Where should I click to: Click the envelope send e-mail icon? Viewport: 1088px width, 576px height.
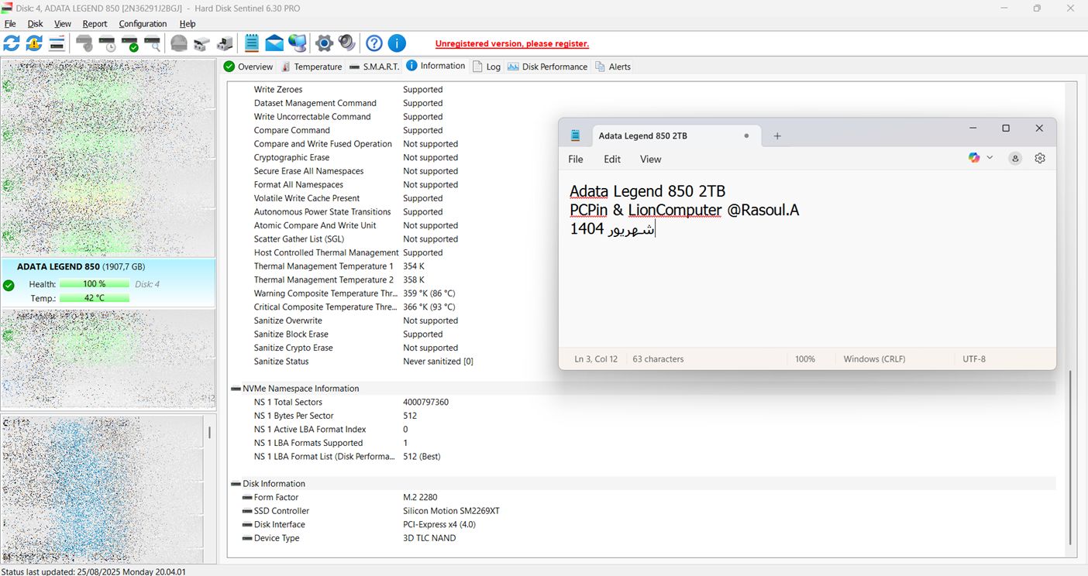coord(274,43)
